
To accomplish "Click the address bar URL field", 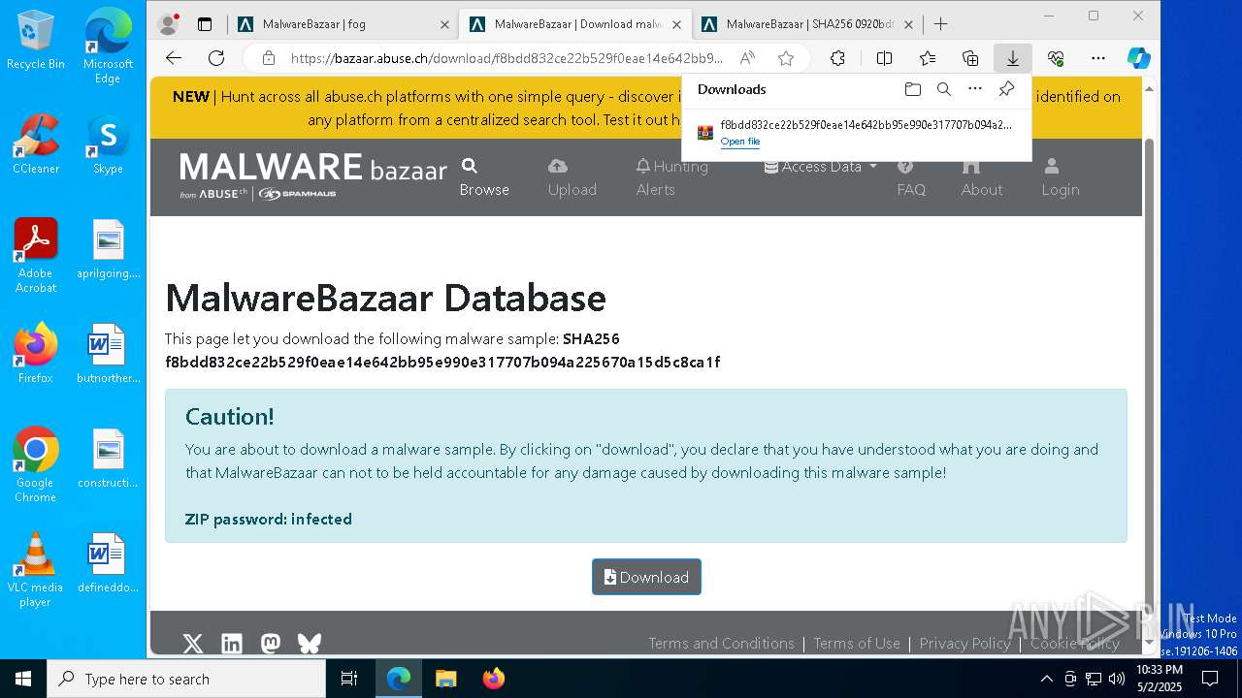I will (505, 58).
